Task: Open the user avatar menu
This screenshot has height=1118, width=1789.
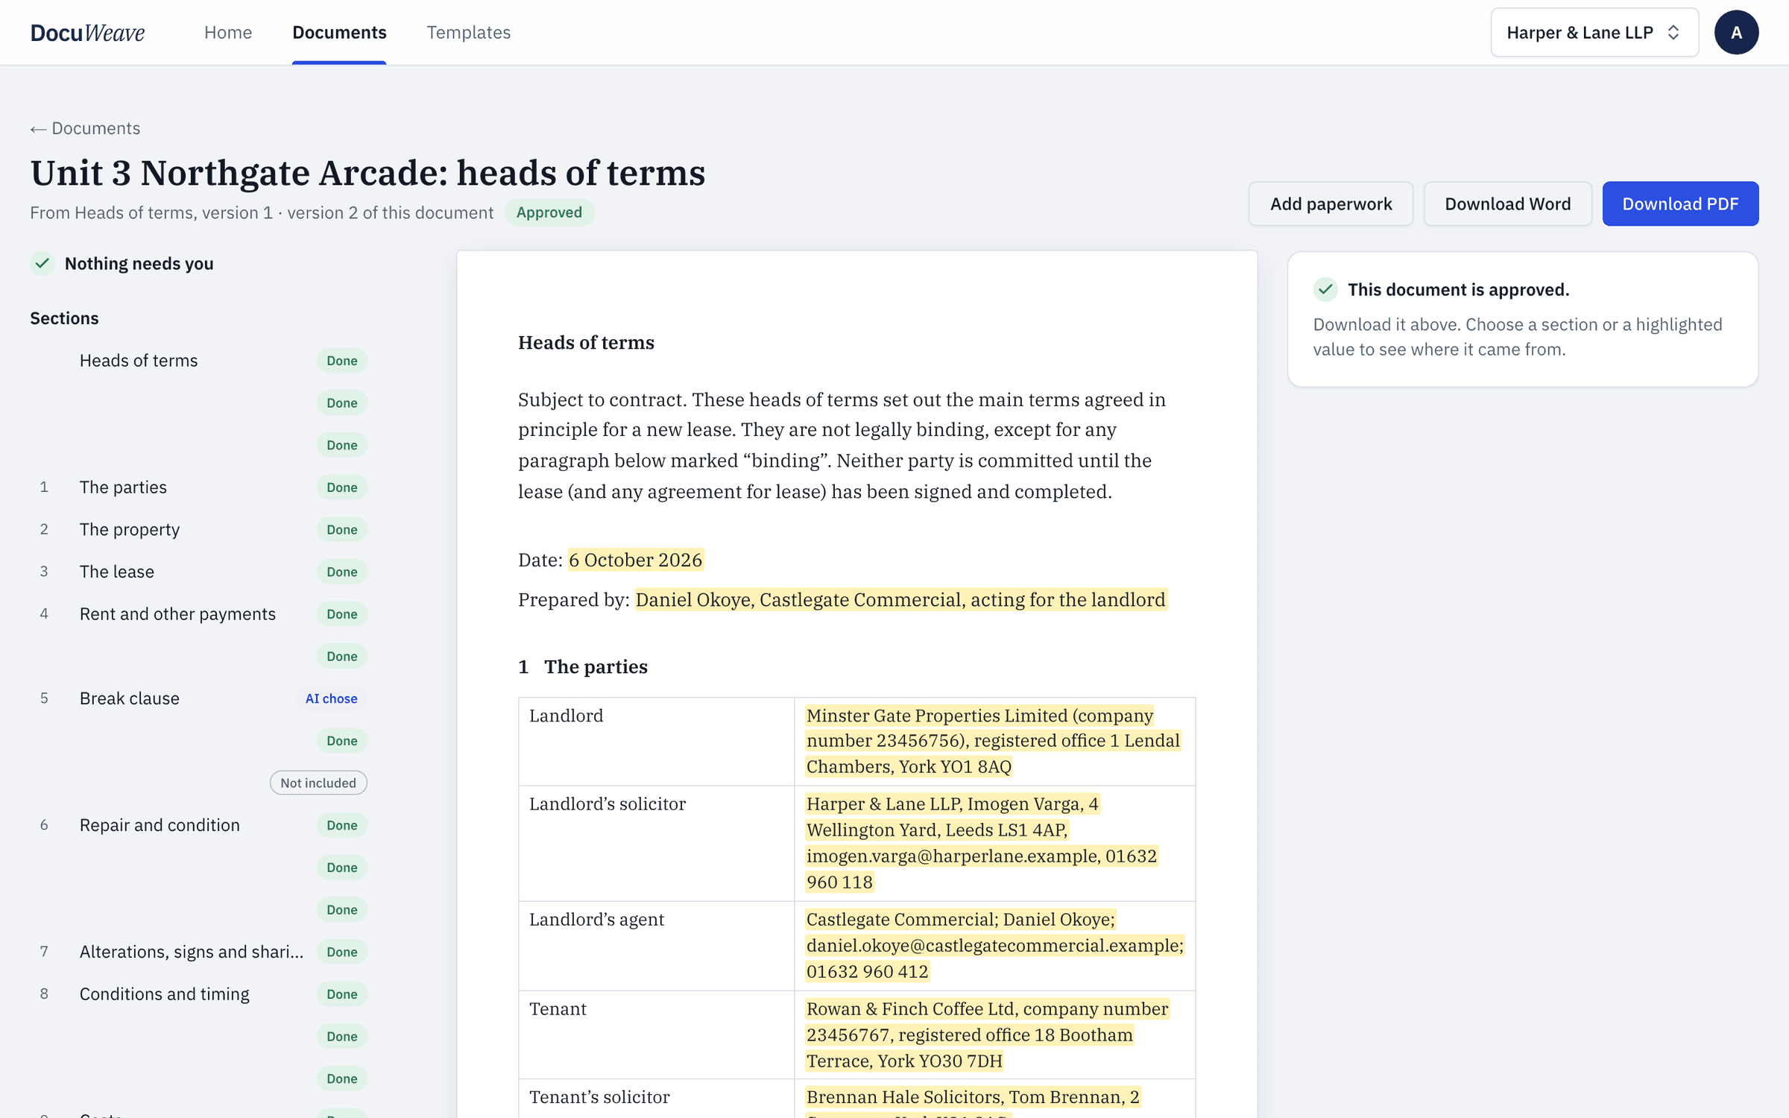Action: click(x=1736, y=32)
